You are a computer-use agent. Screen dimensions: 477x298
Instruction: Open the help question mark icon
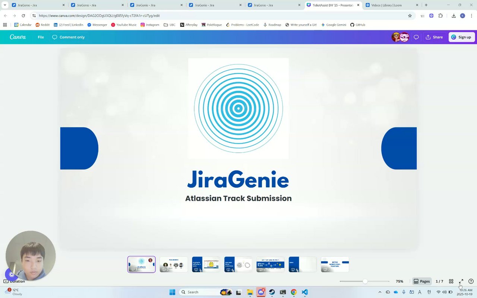click(x=471, y=281)
